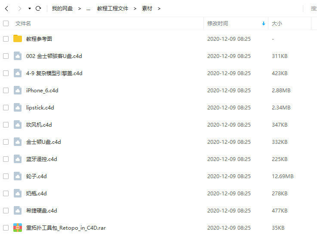This screenshot has width=317, height=240.
Task: Refresh the current folder listing
Action: [38, 9]
